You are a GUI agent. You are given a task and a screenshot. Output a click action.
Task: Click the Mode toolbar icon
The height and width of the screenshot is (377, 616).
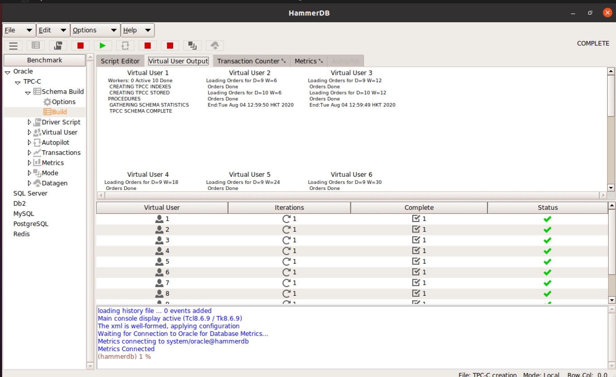coord(193,46)
